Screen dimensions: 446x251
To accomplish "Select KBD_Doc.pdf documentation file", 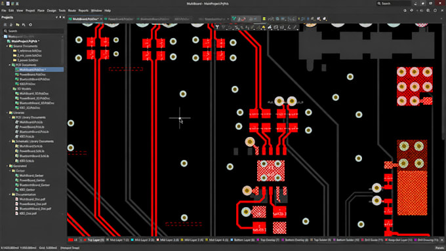I will [28, 214].
